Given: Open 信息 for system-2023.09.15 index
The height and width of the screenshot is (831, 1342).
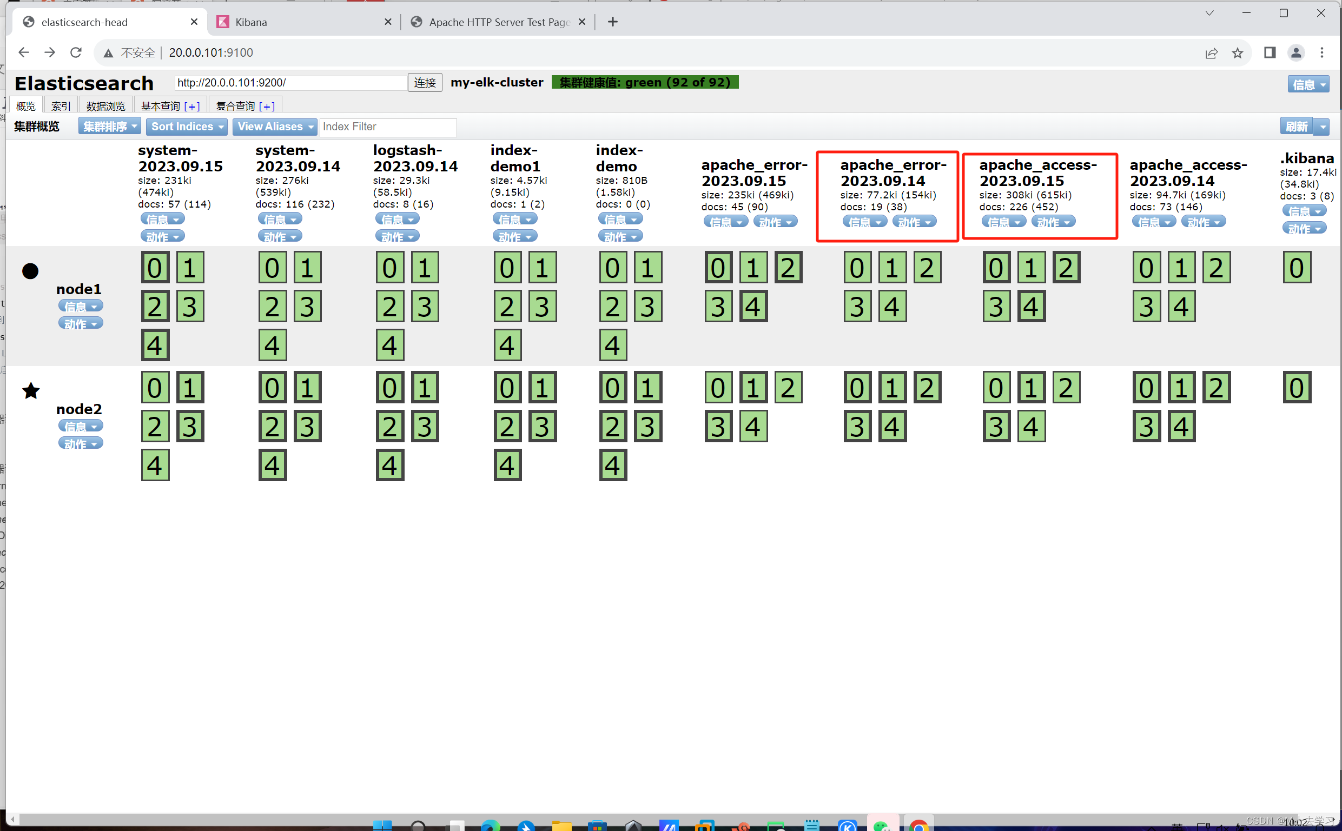Looking at the screenshot, I should (x=163, y=220).
